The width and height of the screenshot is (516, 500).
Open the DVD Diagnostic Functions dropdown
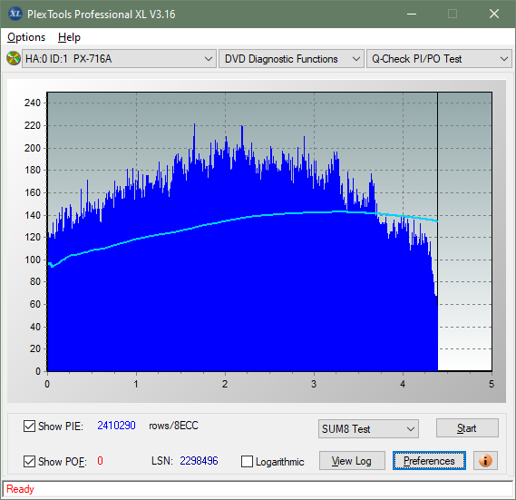[291, 59]
